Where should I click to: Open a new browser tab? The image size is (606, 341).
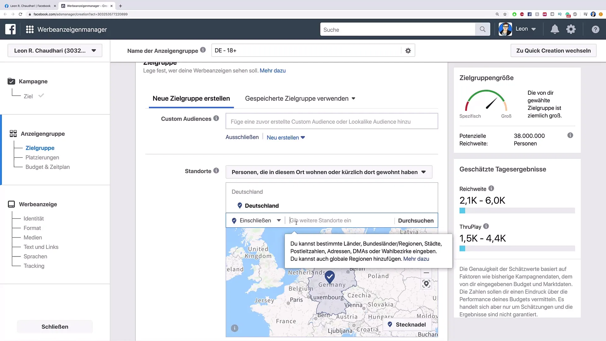(120, 6)
